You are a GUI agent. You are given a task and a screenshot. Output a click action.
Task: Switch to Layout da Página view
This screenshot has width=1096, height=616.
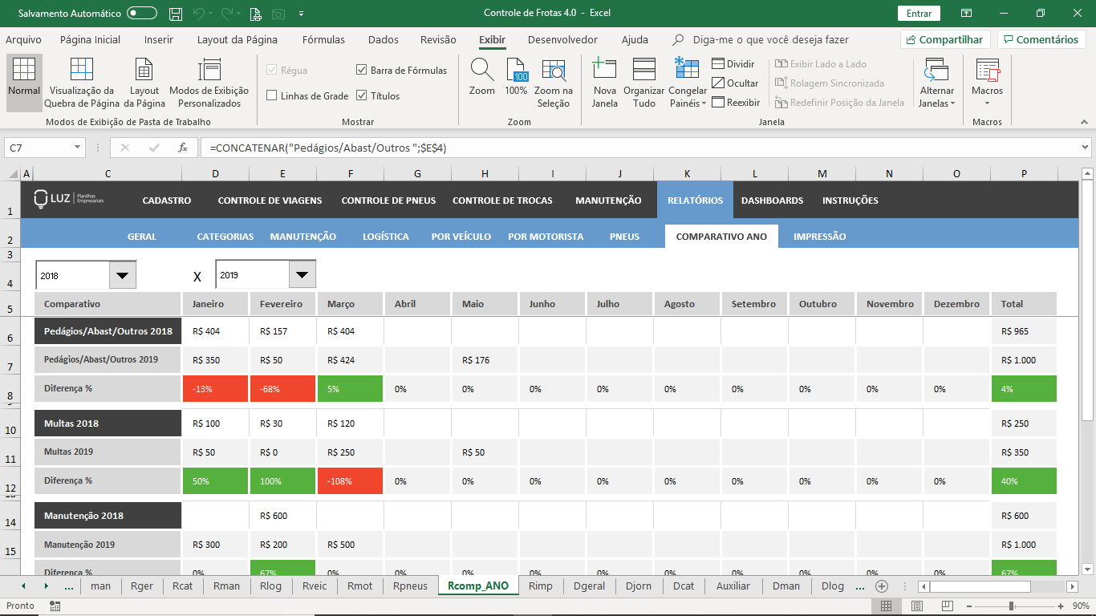pos(144,83)
